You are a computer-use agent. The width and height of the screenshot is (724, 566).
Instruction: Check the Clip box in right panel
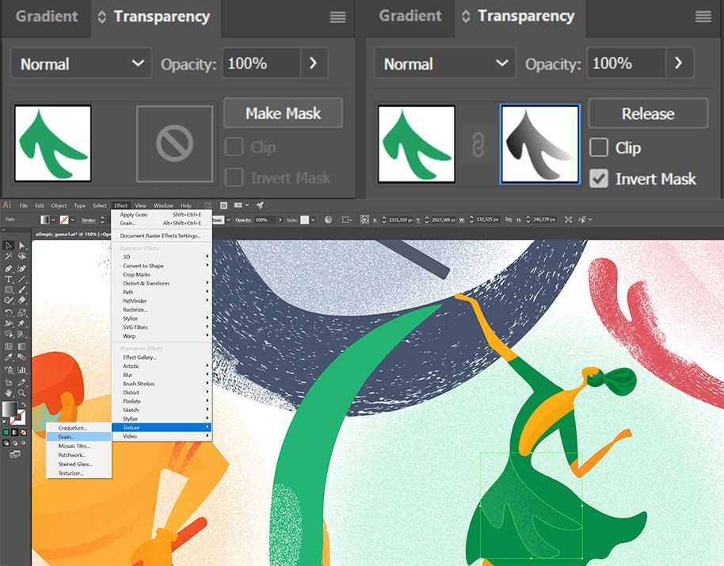[598, 147]
